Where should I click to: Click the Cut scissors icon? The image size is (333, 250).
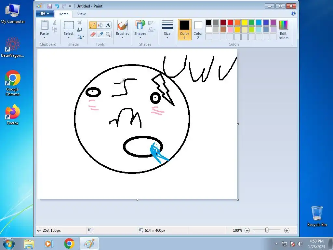(55, 22)
